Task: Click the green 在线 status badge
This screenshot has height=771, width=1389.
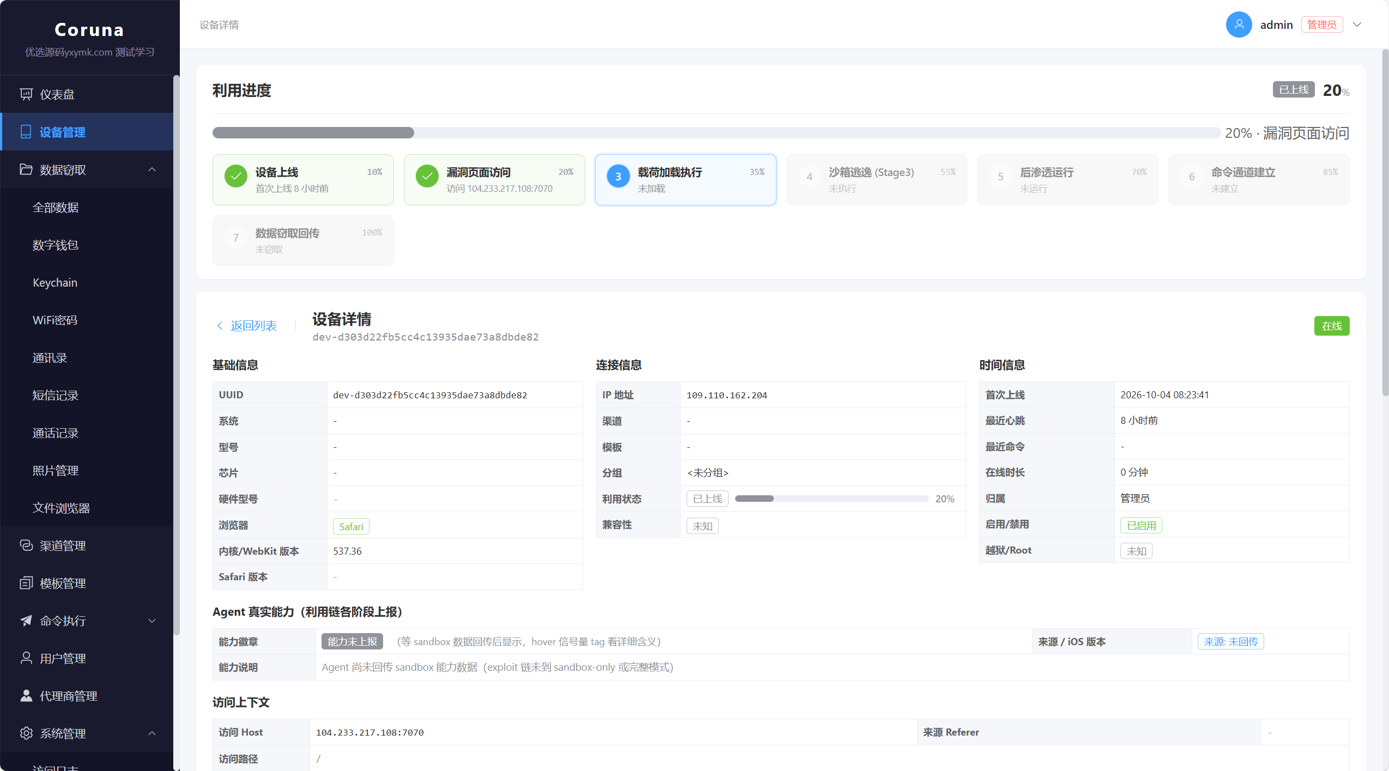Action: [x=1332, y=326]
